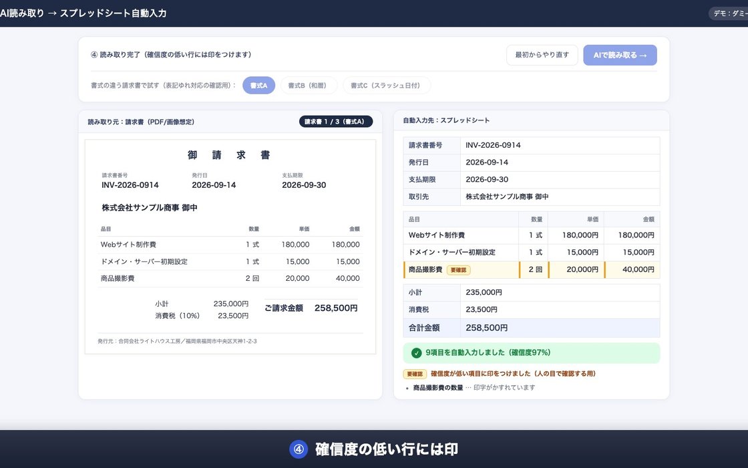Select spreadsheet cell INV-2026-0914
The height and width of the screenshot is (468, 748).
[x=560, y=145]
